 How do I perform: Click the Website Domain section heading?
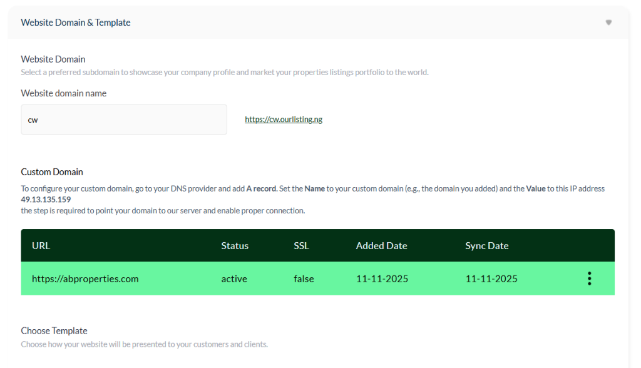pyautogui.click(x=53, y=59)
